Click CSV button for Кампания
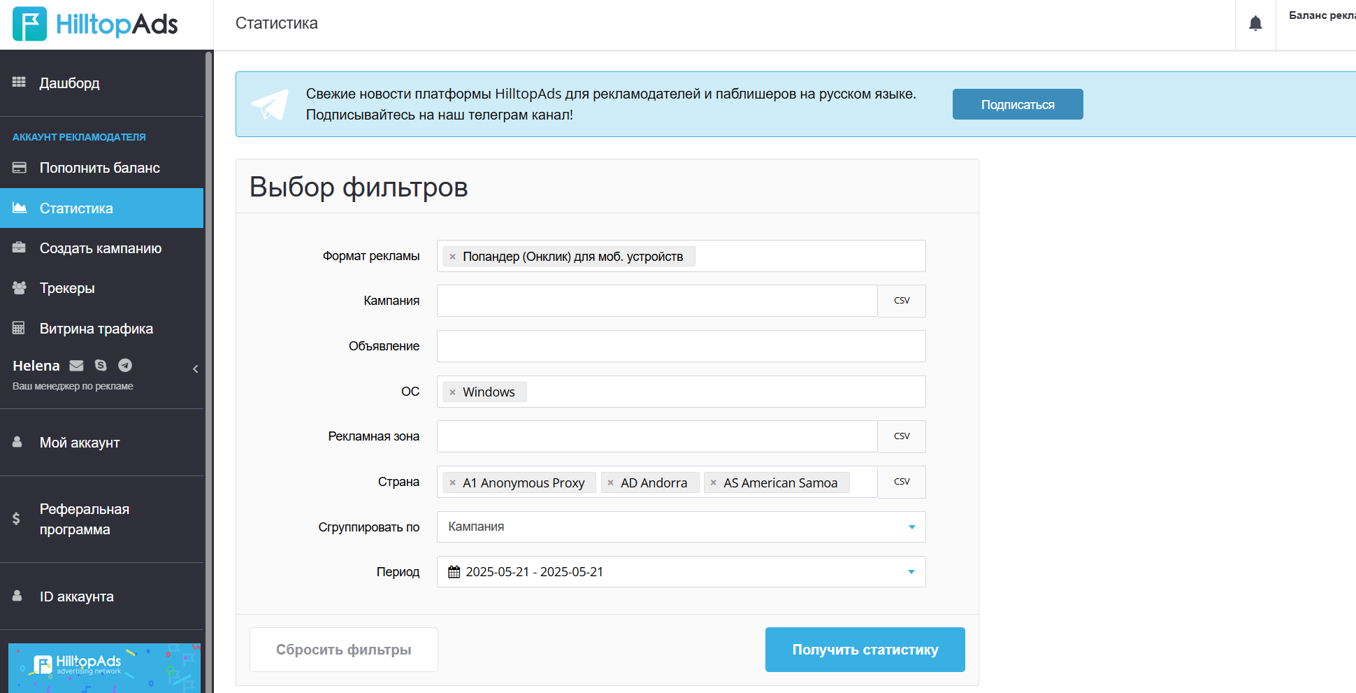The width and height of the screenshot is (1356, 693). [902, 301]
